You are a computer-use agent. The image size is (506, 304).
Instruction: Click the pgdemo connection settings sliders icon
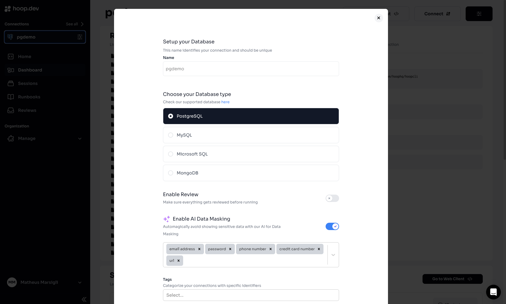80,37
